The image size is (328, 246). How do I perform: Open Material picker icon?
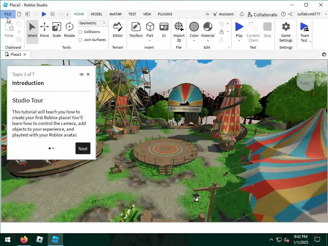[x=208, y=27]
